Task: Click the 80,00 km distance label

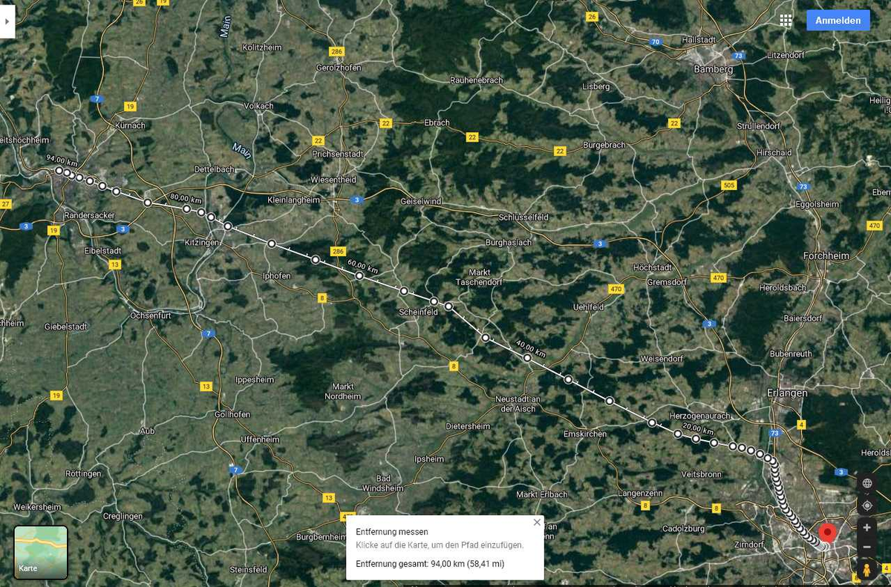Action: (186, 198)
